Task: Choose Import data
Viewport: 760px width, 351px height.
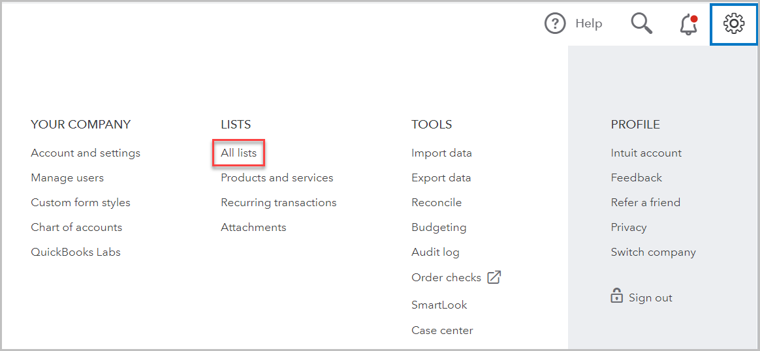Action: [x=441, y=153]
